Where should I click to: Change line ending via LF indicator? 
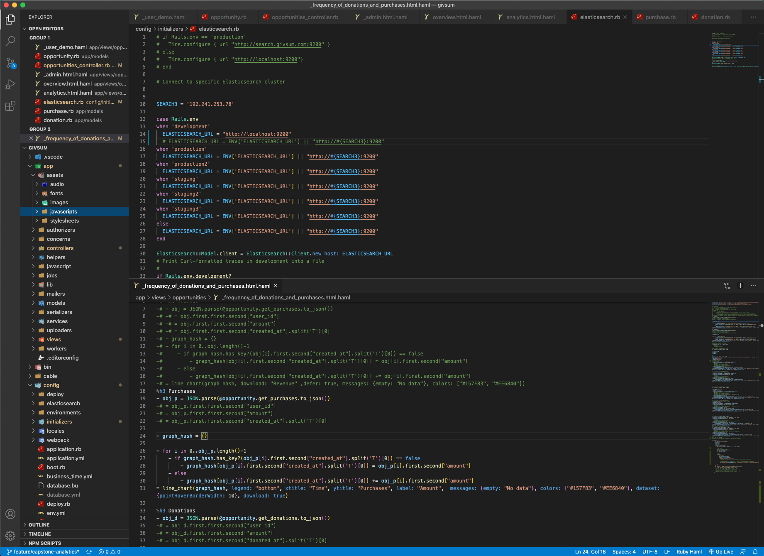pyautogui.click(x=667, y=552)
